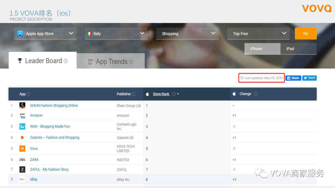Click the eBay app icon
This screenshot has height=188, width=335.
coord(22,179)
